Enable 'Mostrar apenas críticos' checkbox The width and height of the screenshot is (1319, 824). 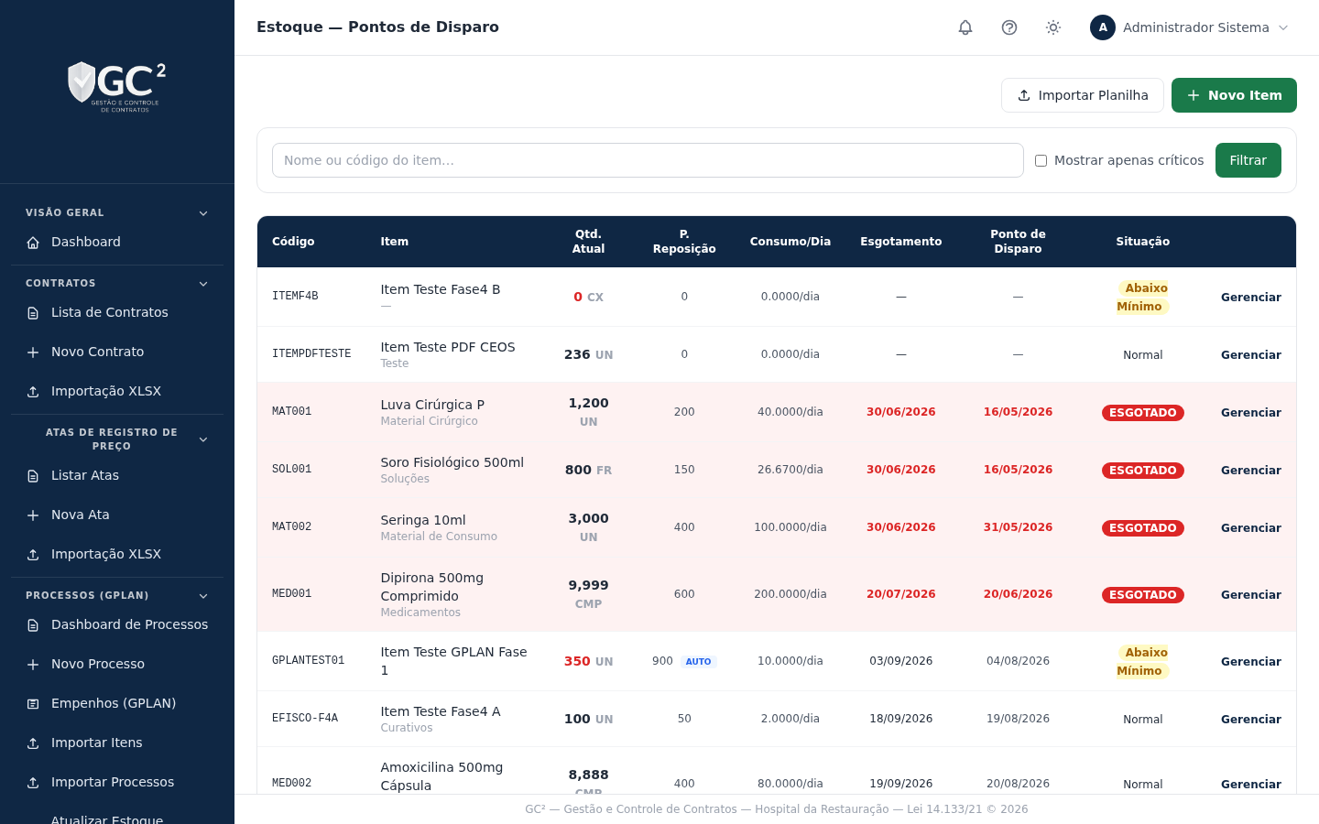pos(1041,160)
